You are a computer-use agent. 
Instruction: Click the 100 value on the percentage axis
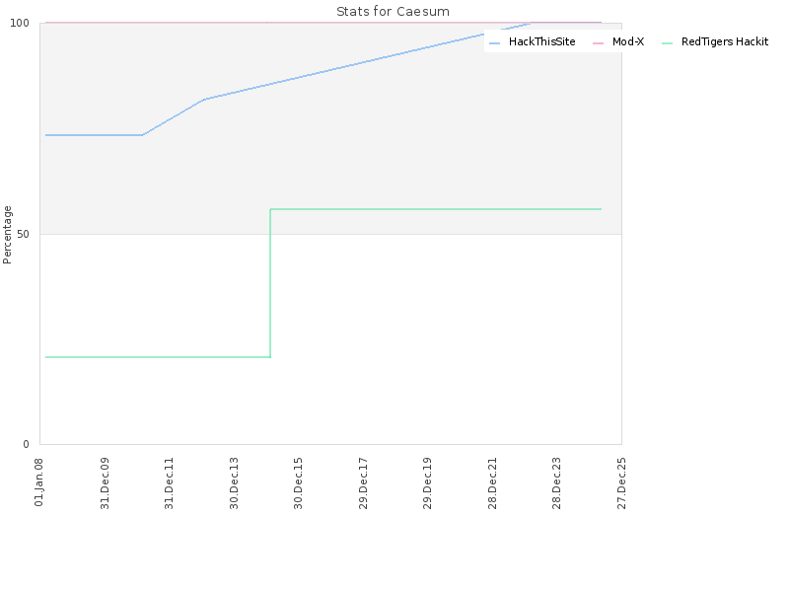20,23
